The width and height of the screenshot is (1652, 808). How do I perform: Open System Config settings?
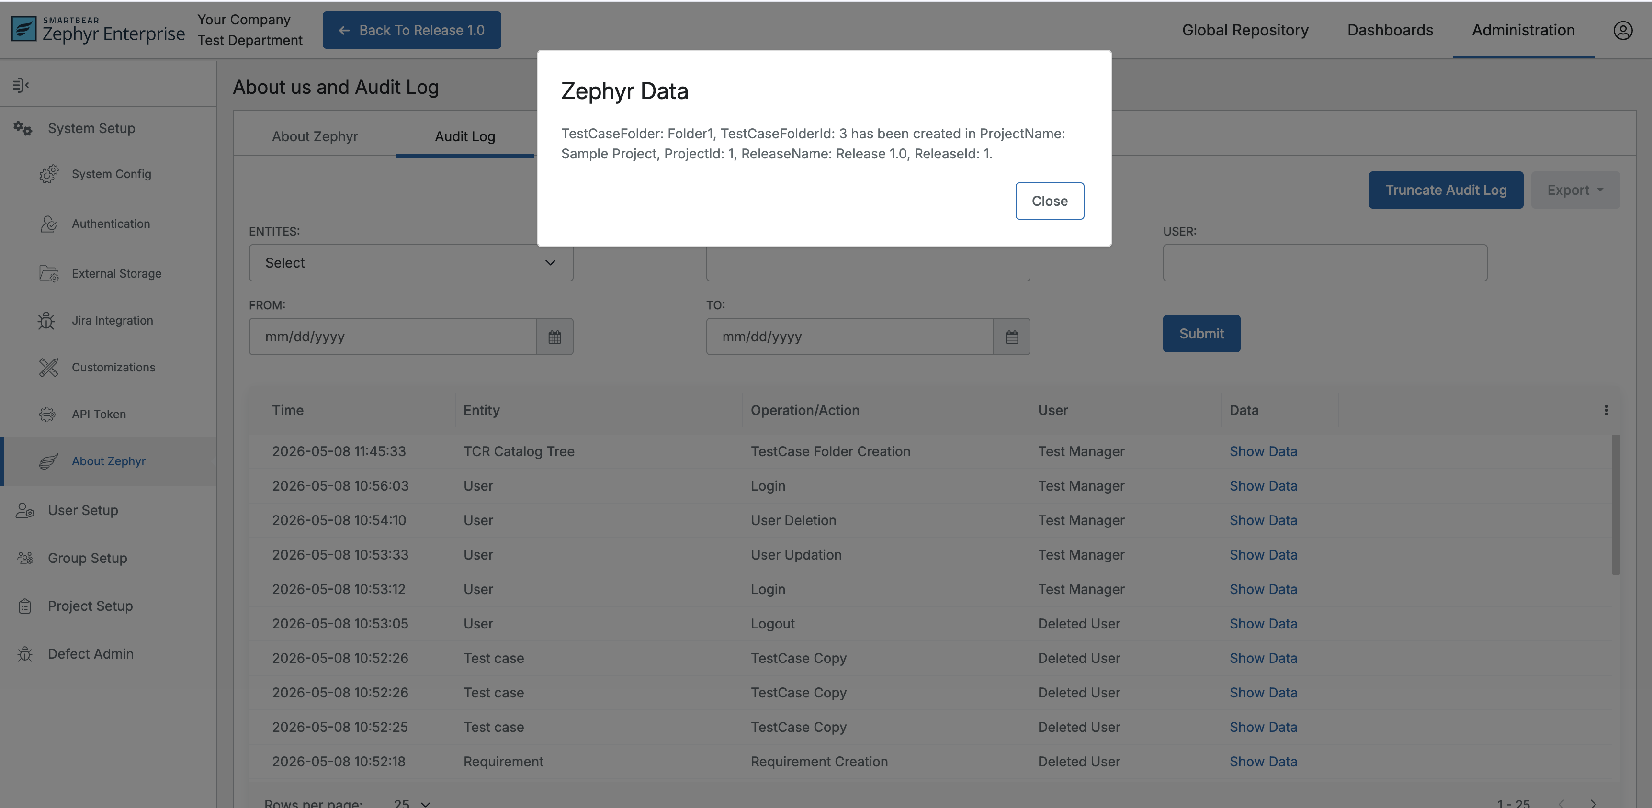click(x=112, y=174)
